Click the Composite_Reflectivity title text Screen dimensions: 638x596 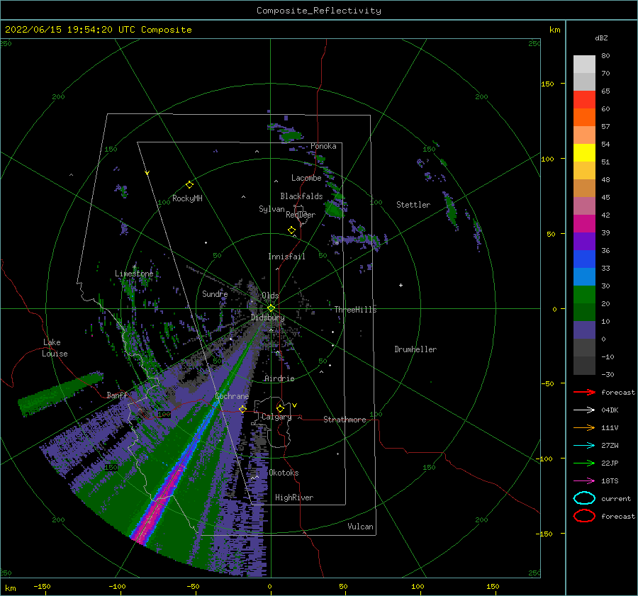click(318, 11)
